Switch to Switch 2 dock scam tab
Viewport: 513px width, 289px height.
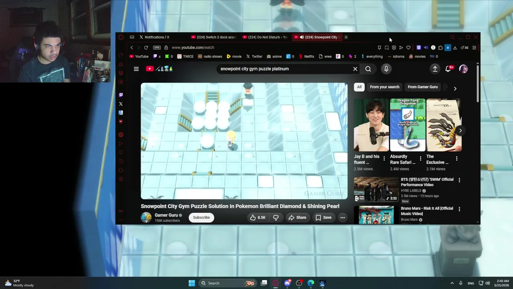pyautogui.click(x=214, y=37)
